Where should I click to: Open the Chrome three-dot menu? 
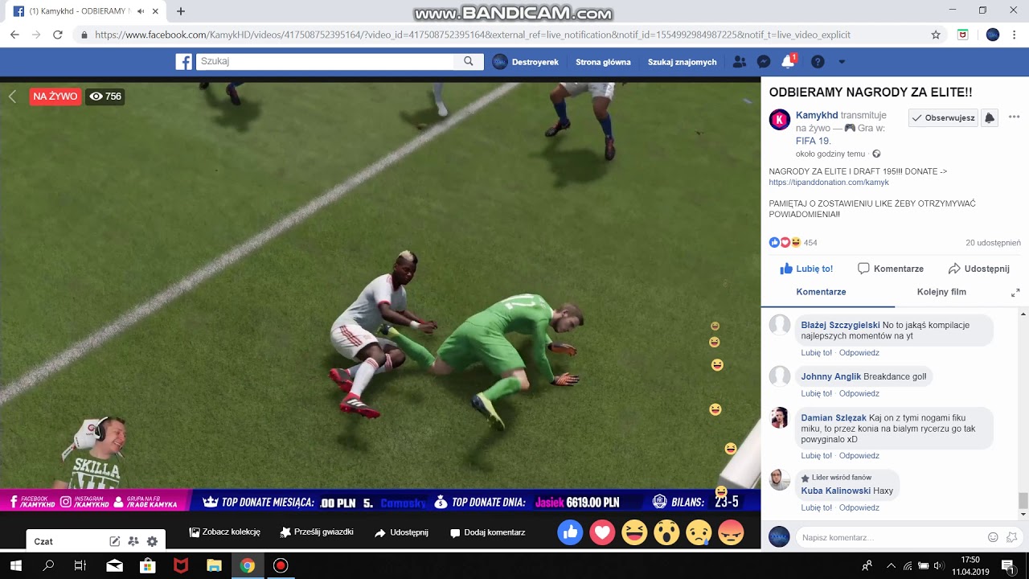pyautogui.click(x=1015, y=35)
